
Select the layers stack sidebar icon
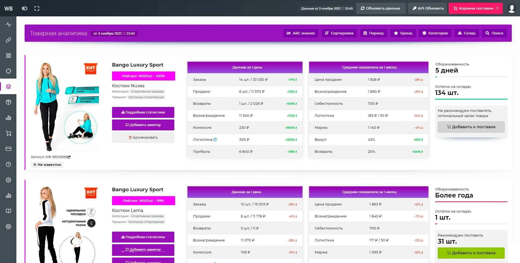8,86
